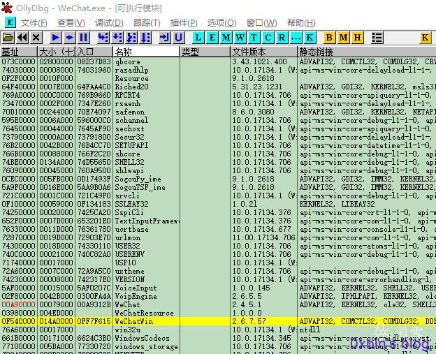This screenshot has height=354, width=436.
Task: Click the Open file folder toolbar icon
Action: (x=8, y=38)
